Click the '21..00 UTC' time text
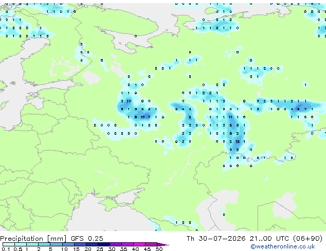This screenshot has height=251, width=326. (269, 239)
